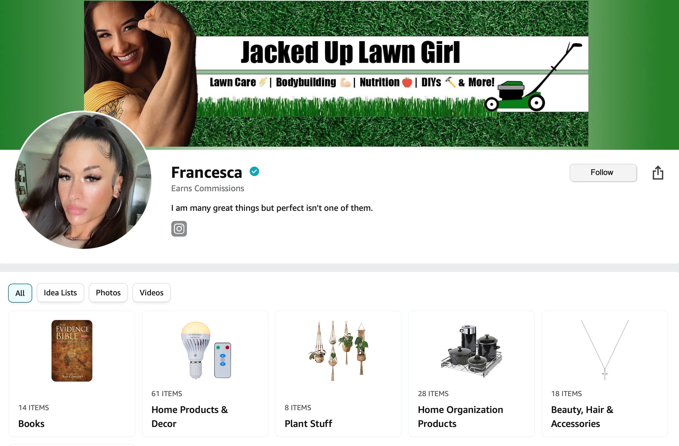Click the Jacked Up Lawn Girl banner
679x446 pixels.
[x=336, y=74]
